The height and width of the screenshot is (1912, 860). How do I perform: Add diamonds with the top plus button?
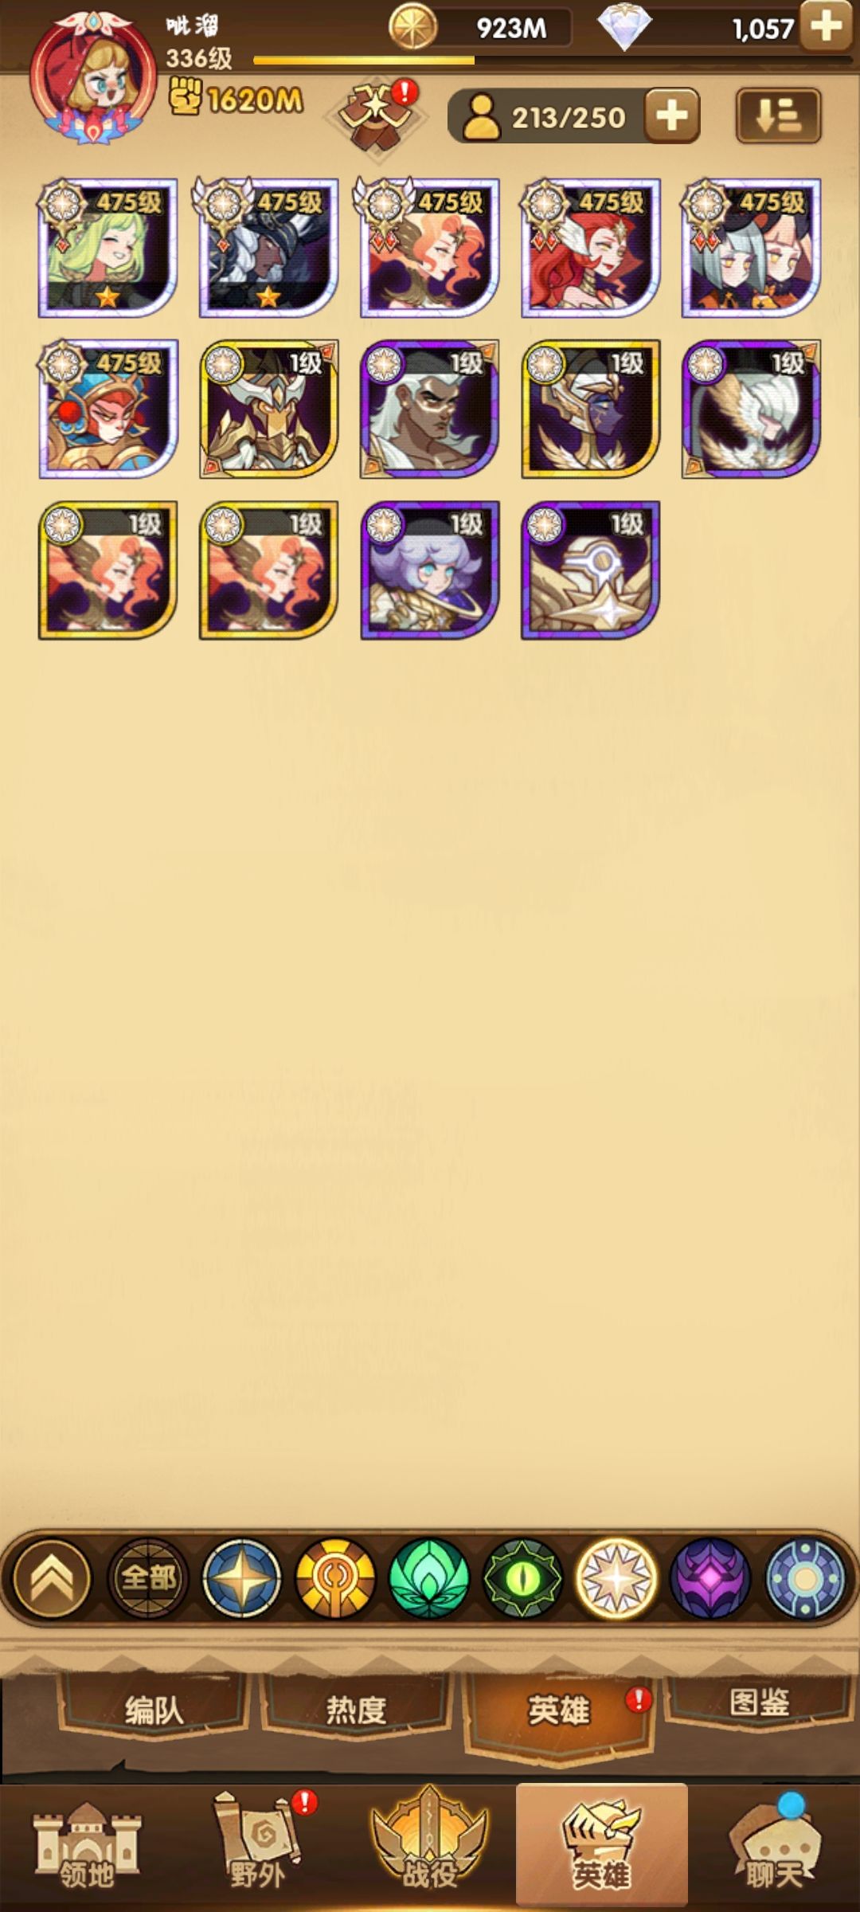tap(827, 27)
